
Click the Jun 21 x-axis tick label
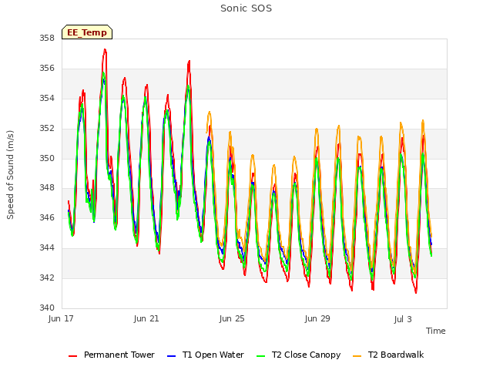tap(146, 318)
